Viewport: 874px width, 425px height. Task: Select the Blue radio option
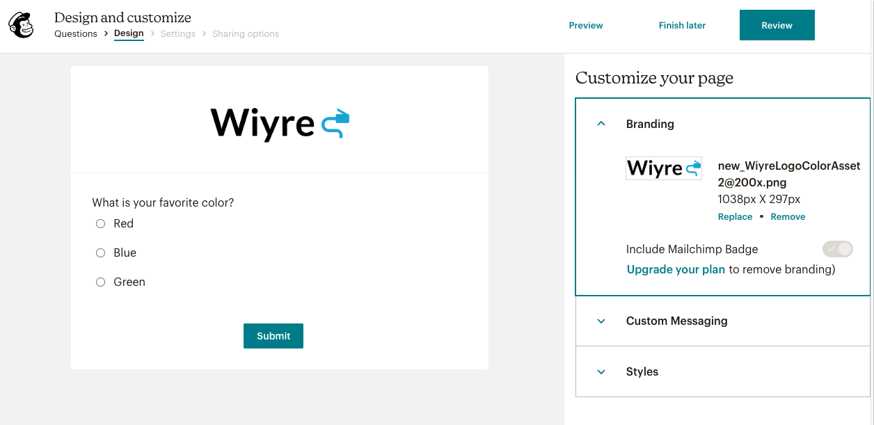click(x=100, y=253)
